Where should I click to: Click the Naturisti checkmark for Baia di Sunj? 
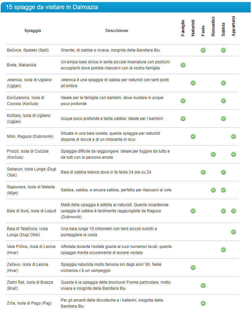point(193,211)
